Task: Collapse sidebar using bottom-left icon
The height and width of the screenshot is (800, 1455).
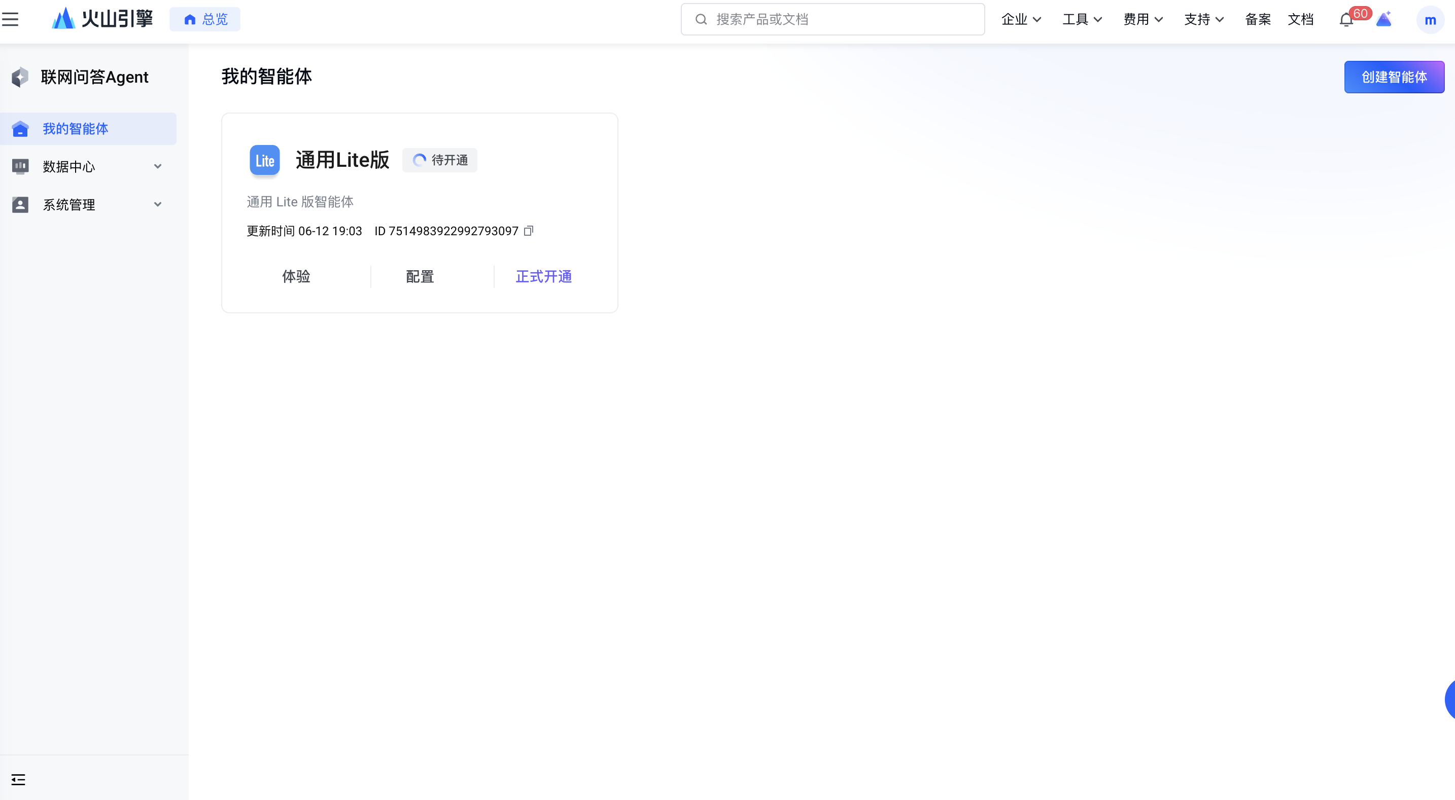Action: [x=18, y=779]
